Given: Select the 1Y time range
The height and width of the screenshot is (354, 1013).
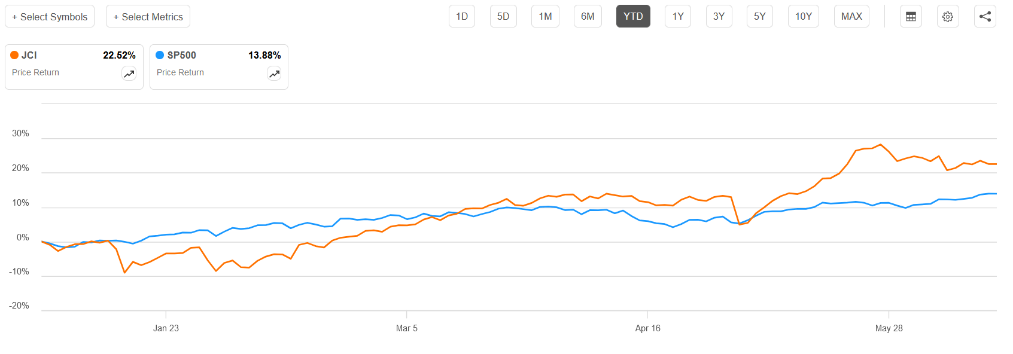Looking at the screenshot, I should pos(677,16).
